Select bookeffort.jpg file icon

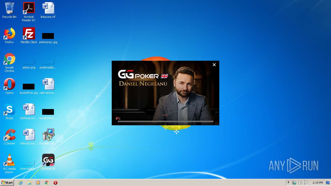coord(29,88)
